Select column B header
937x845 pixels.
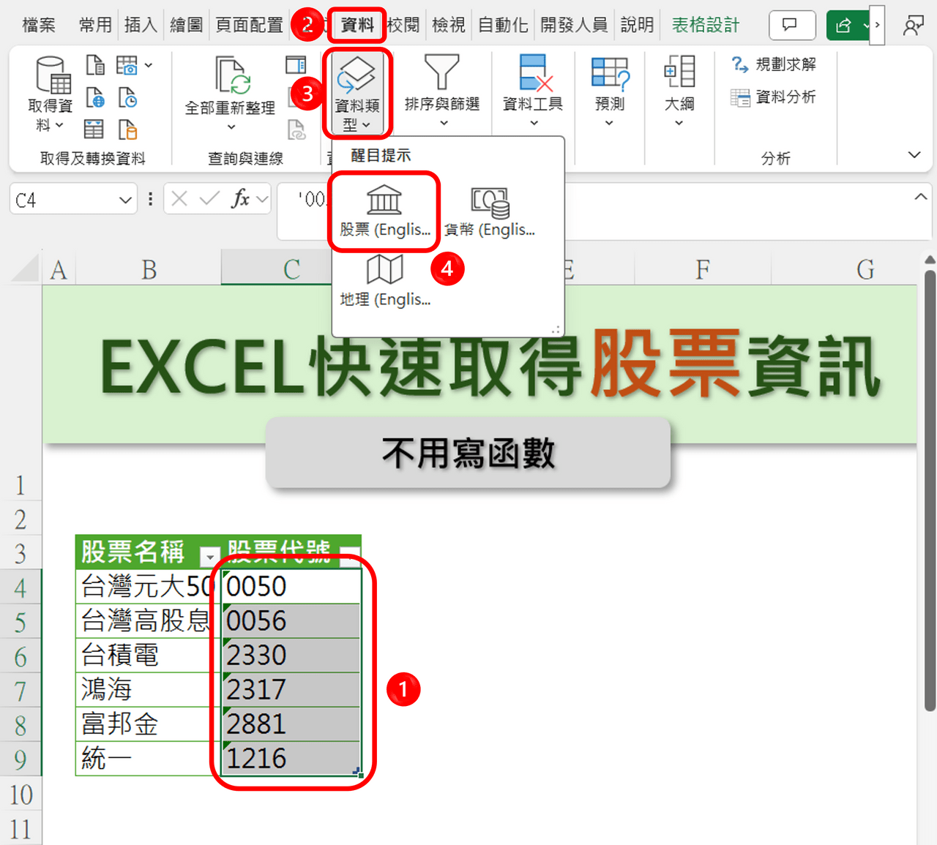click(149, 270)
